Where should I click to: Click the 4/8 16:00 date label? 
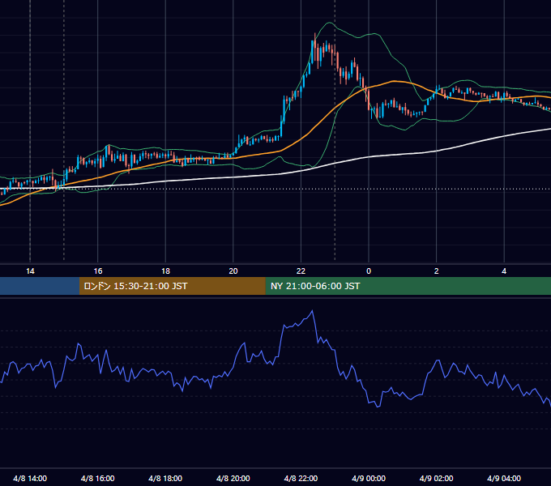coord(98,478)
